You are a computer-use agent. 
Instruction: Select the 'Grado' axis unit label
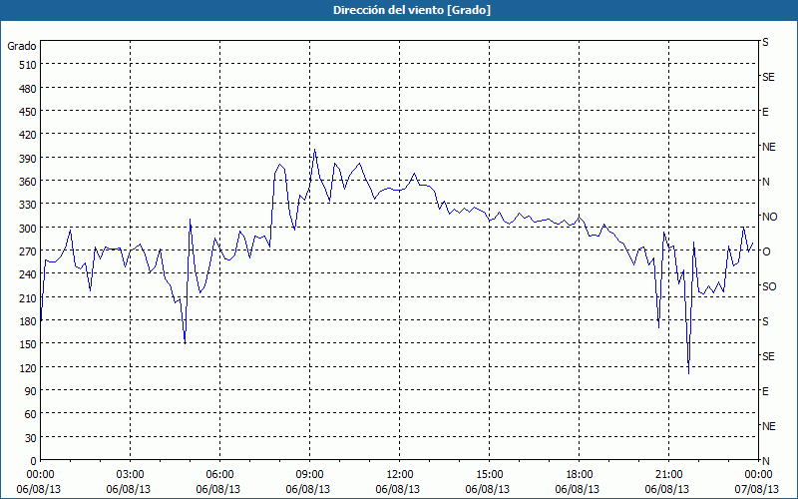click(22, 46)
